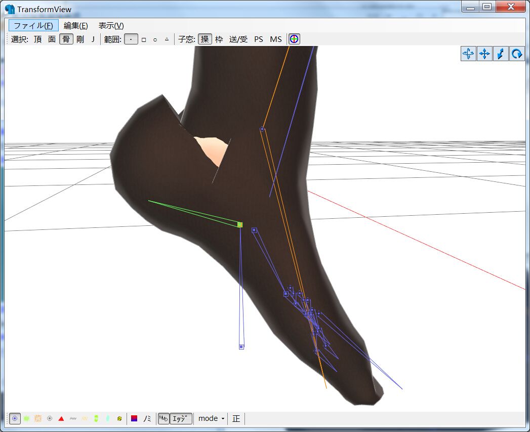The height and width of the screenshot is (432, 530).
Task: Click the camera orbit rotate icon
Action: (x=468, y=54)
